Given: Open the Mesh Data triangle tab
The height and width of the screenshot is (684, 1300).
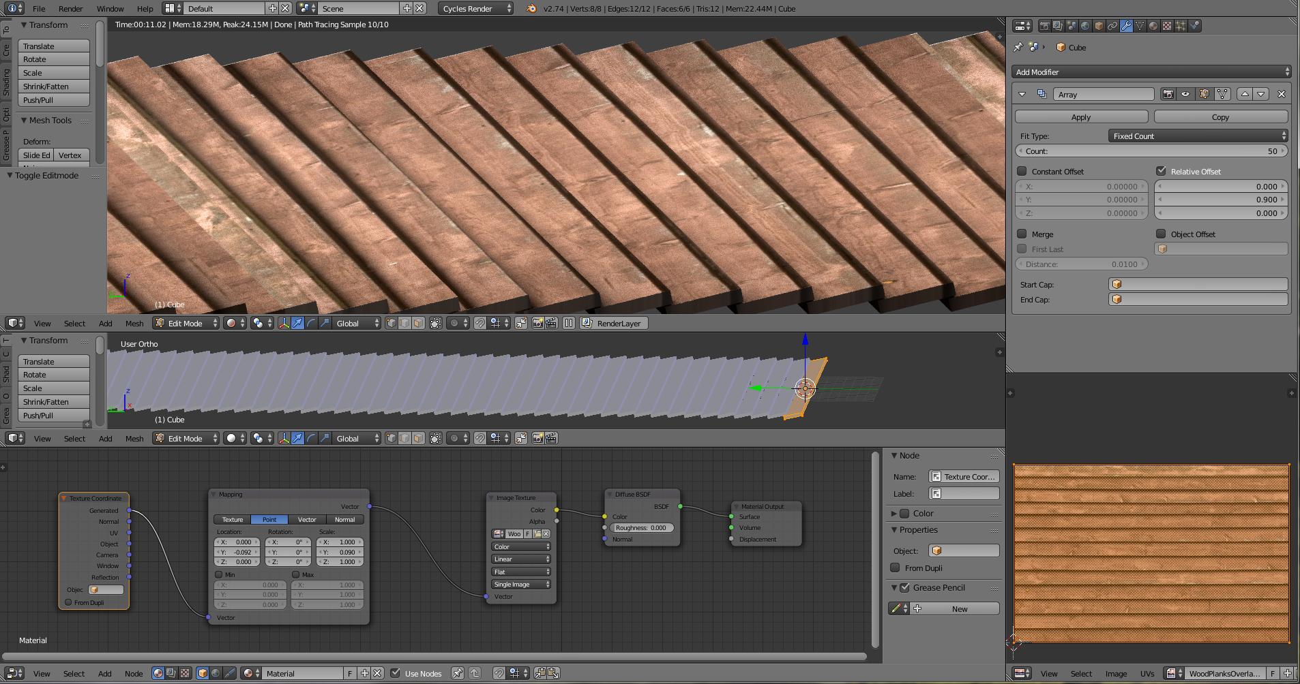Looking at the screenshot, I should [1140, 26].
